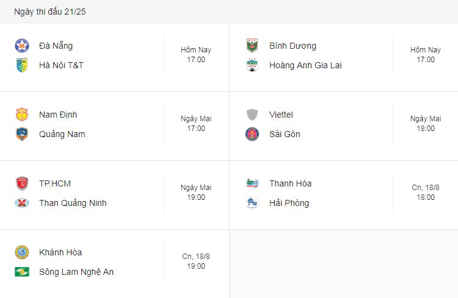458x298 pixels.
Task: Click the Nam Định club crest
Action: (22, 115)
